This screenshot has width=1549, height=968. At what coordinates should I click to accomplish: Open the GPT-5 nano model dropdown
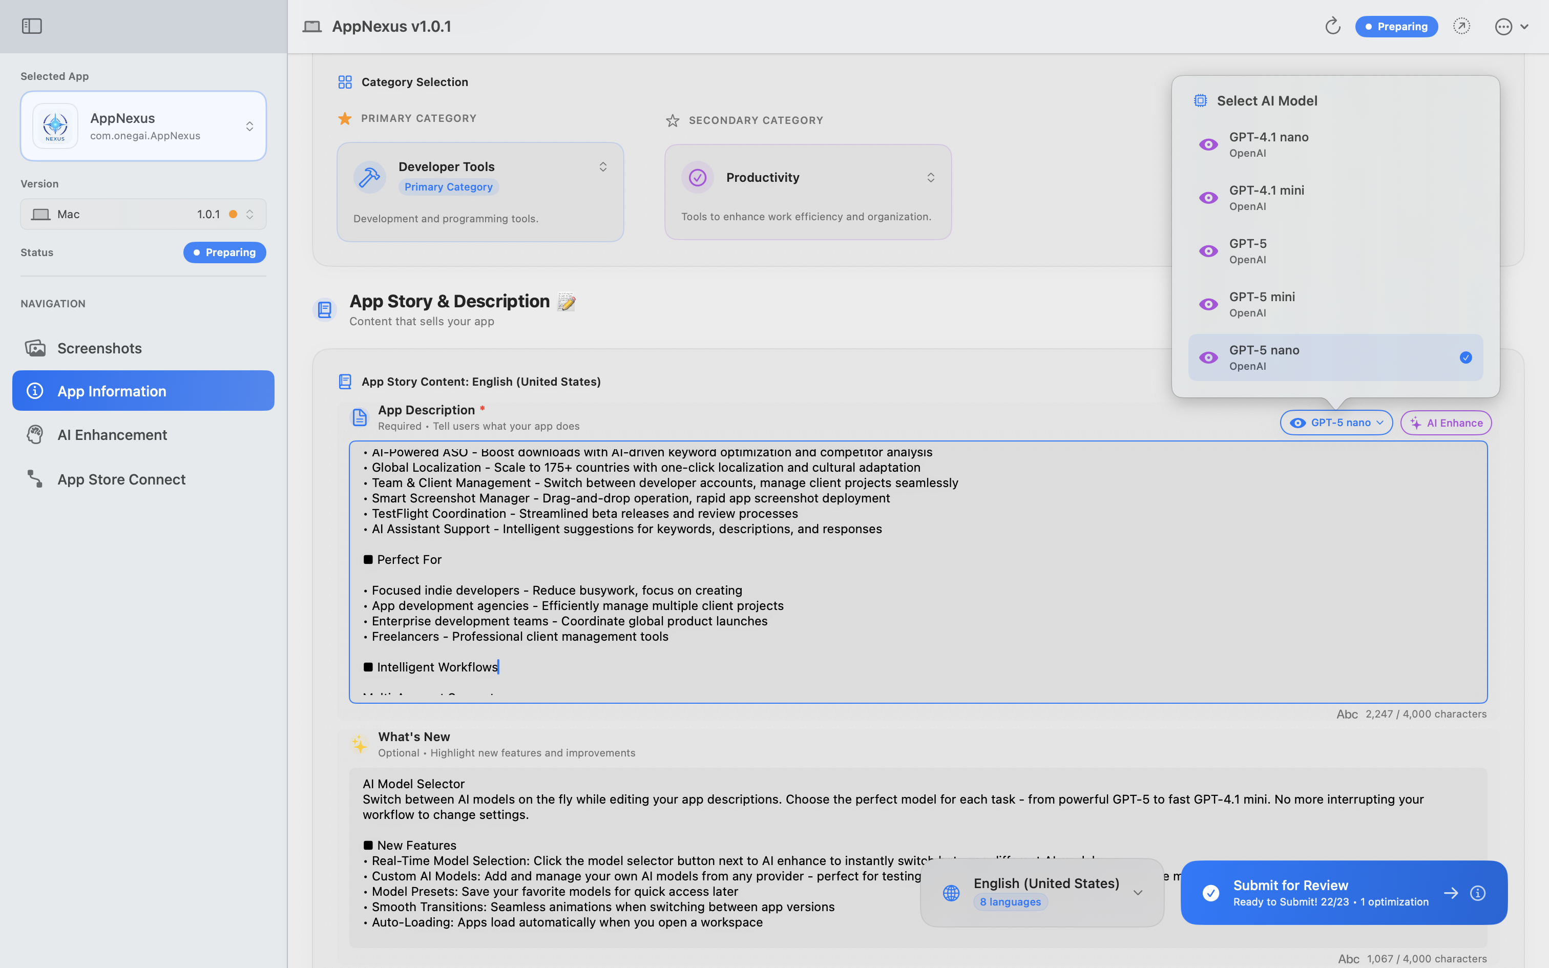[x=1336, y=423]
